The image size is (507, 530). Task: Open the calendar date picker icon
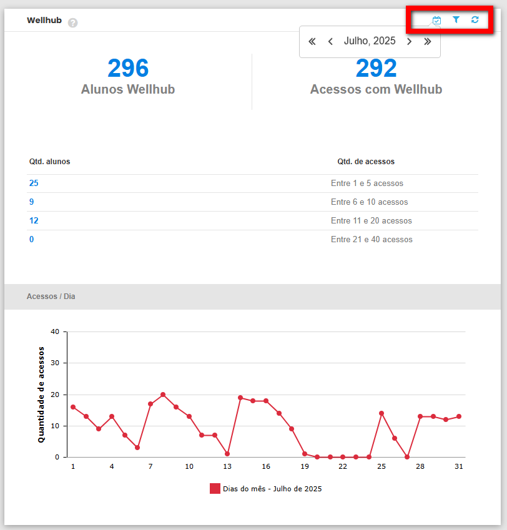(436, 20)
